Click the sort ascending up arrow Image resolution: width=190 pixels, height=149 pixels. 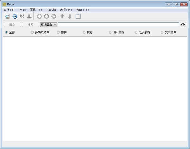tap(62, 16)
